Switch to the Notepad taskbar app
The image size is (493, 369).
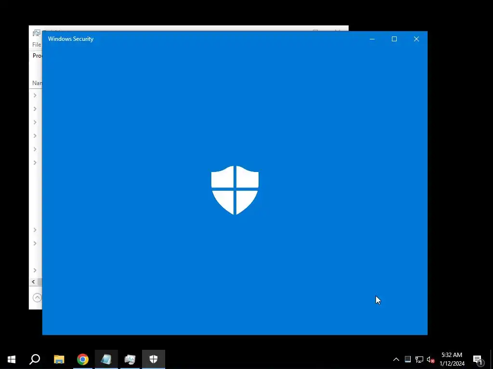(106, 359)
